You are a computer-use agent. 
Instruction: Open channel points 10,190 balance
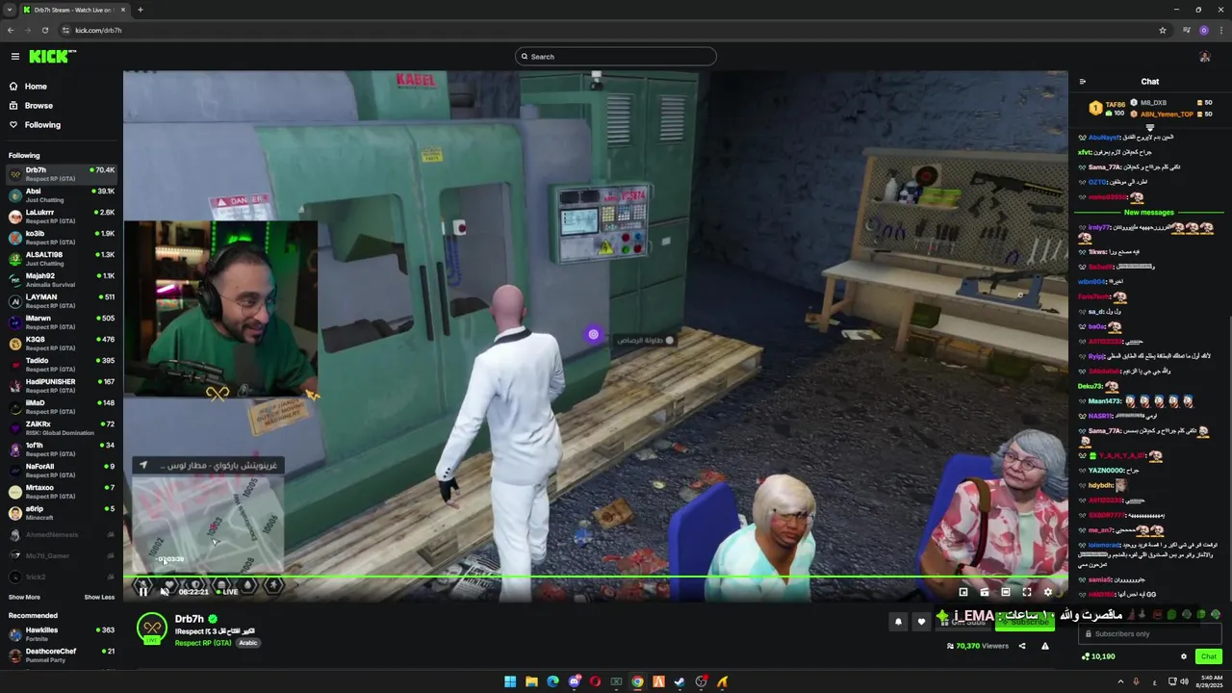click(x=1098, y=656)
